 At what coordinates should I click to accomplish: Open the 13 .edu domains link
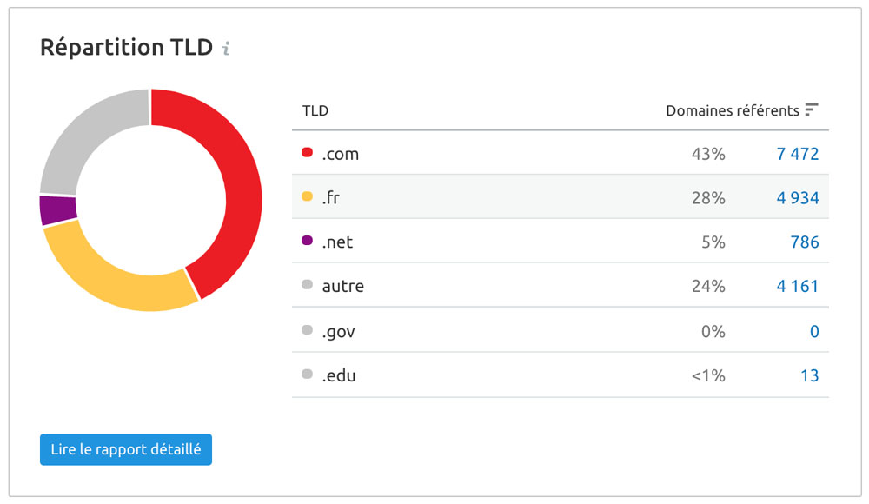pos(810,376)
